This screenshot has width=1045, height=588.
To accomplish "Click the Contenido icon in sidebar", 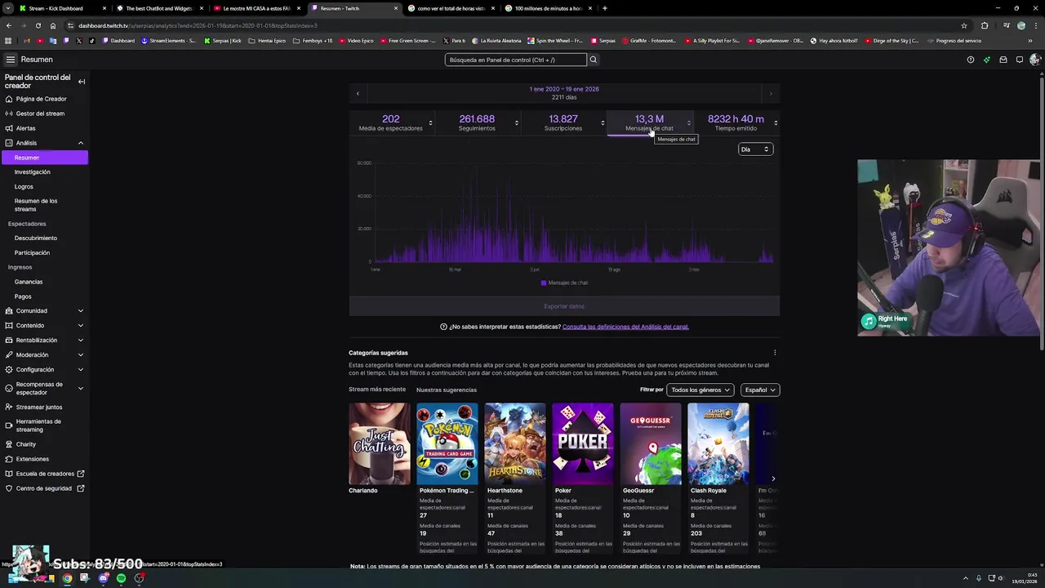I will [9, 326].
